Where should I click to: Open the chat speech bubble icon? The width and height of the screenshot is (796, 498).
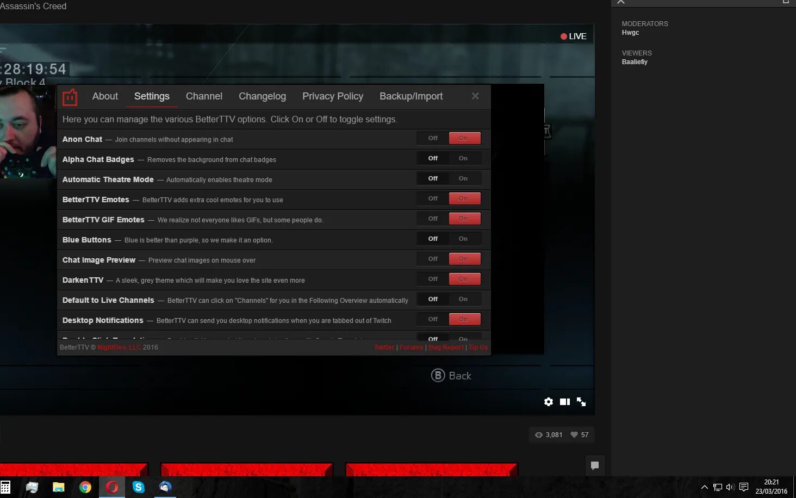(x=595, y=465)
